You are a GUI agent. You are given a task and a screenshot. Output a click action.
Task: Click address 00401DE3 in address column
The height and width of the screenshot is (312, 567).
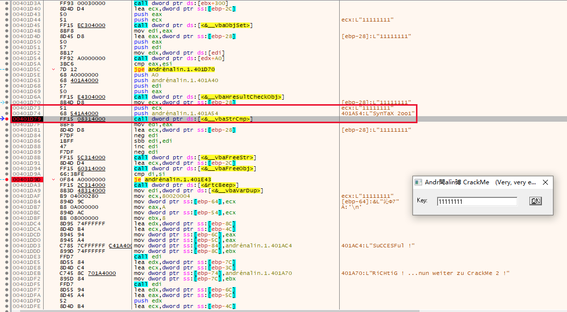point(27,257)
